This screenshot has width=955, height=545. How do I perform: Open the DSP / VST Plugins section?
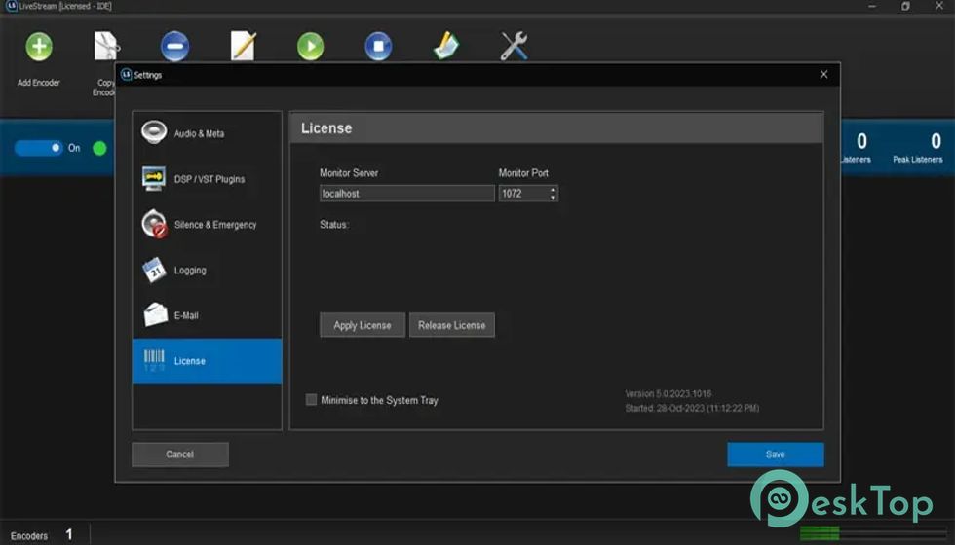207,179
